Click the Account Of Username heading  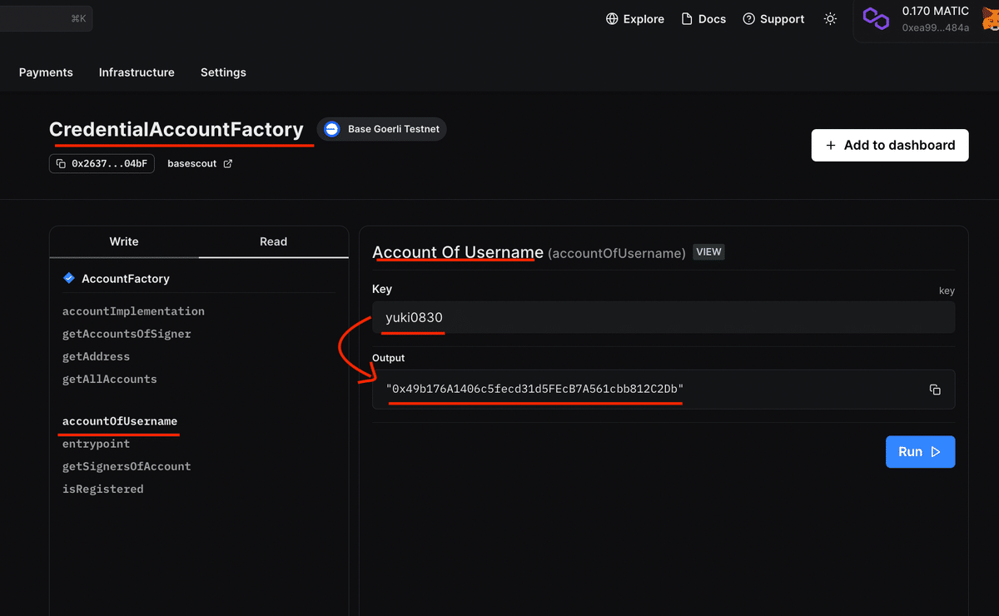(x=458, y=251)
